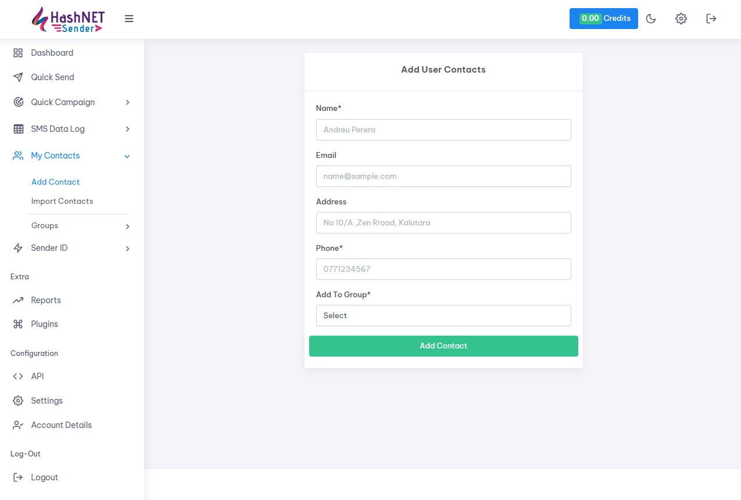Screen dimensions: 741x500
Task: Click the Quick Send paper plane icon
Action: 18,77
